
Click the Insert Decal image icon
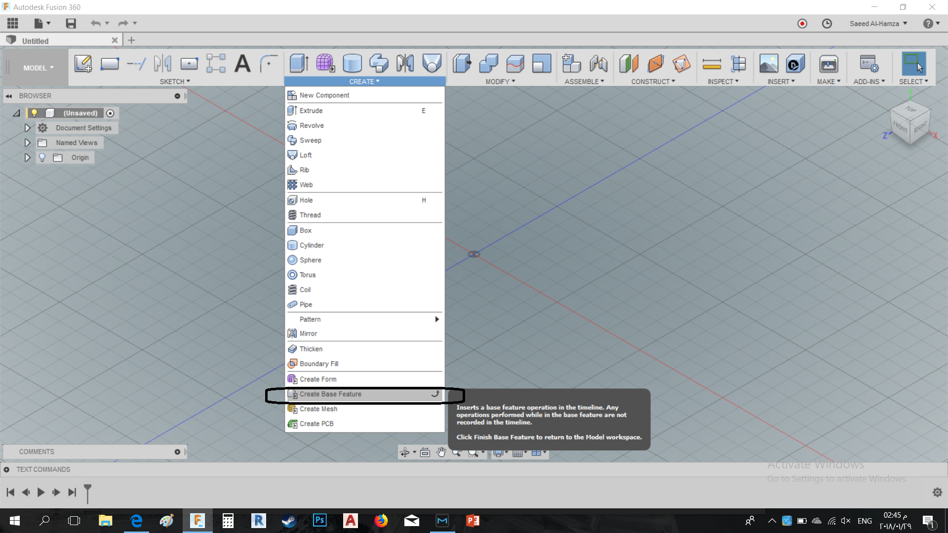pyautogui.click(x=768, y=64)
